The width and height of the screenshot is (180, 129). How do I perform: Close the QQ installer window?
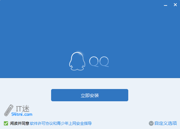point(175,5)
